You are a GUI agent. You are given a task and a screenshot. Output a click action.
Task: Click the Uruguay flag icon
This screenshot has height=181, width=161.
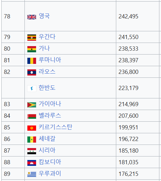tap(32, 175)
